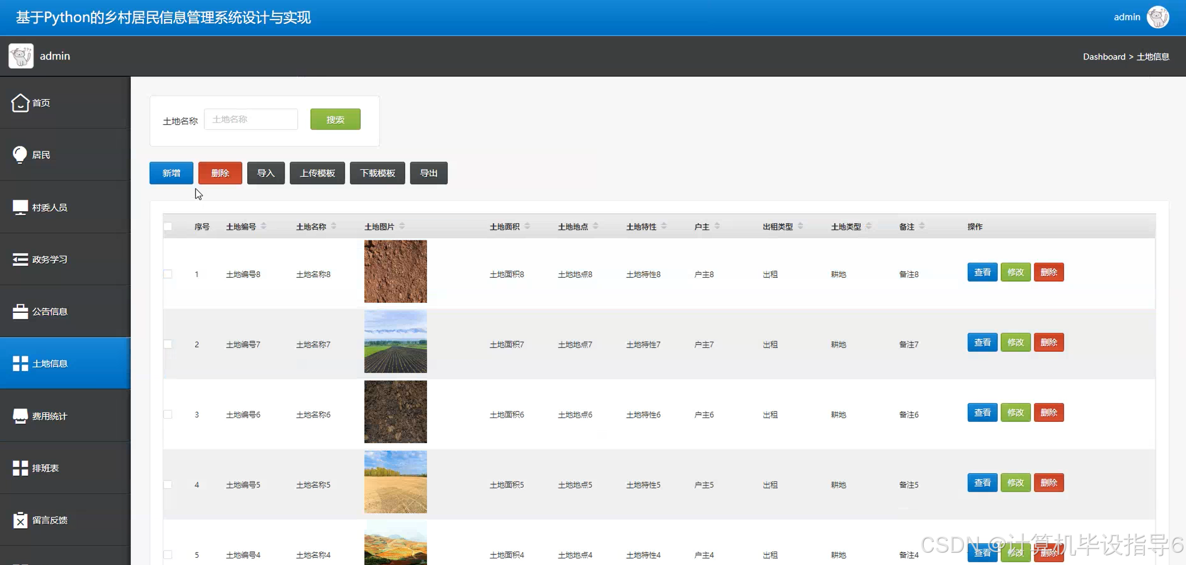Sort by the 土地名称 column arrows
1186x565 pixels.
point(334,226)
